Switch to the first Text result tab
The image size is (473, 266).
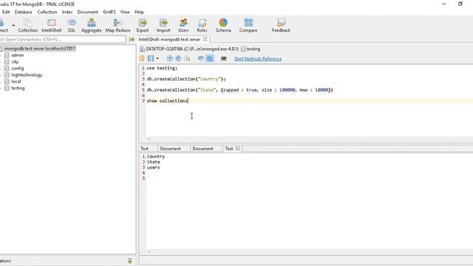coord(145,149)
